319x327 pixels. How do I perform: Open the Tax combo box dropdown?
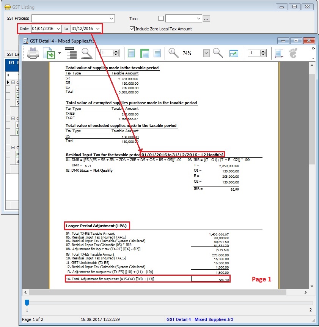click(x=199, y=18)
